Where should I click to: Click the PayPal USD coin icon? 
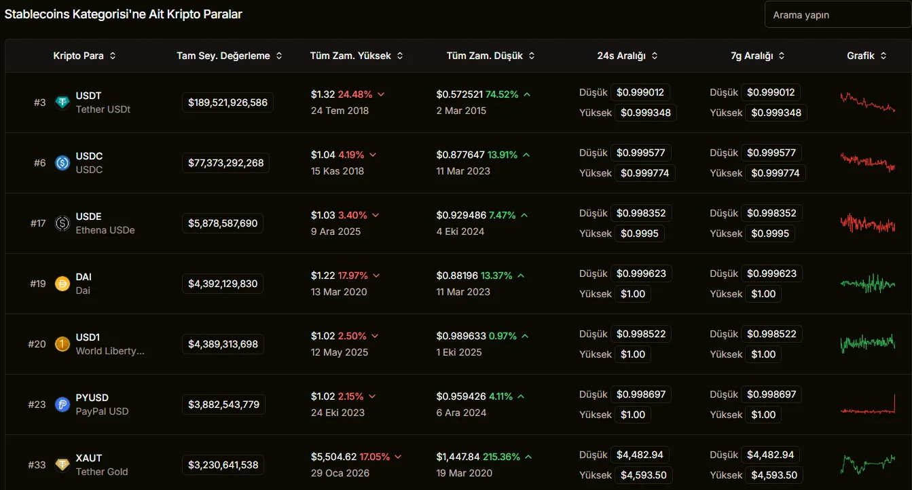click(x=62, y=404)
